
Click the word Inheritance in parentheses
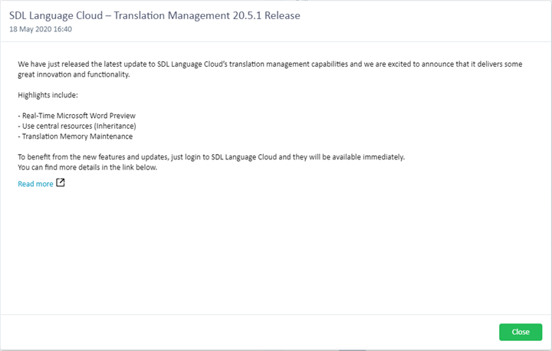pyautogui.click(x=115, y=126)
